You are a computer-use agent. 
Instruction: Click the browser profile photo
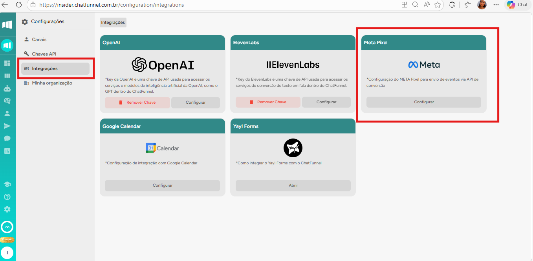pyautogui.click(x=482, y=5)
